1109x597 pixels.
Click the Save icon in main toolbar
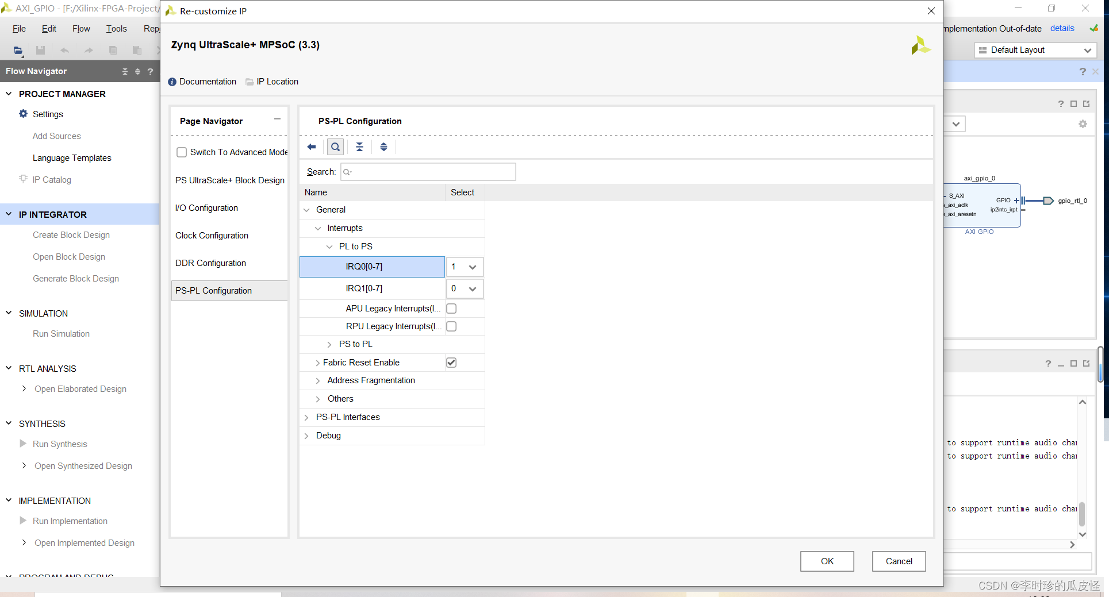(x=40, y=51)
